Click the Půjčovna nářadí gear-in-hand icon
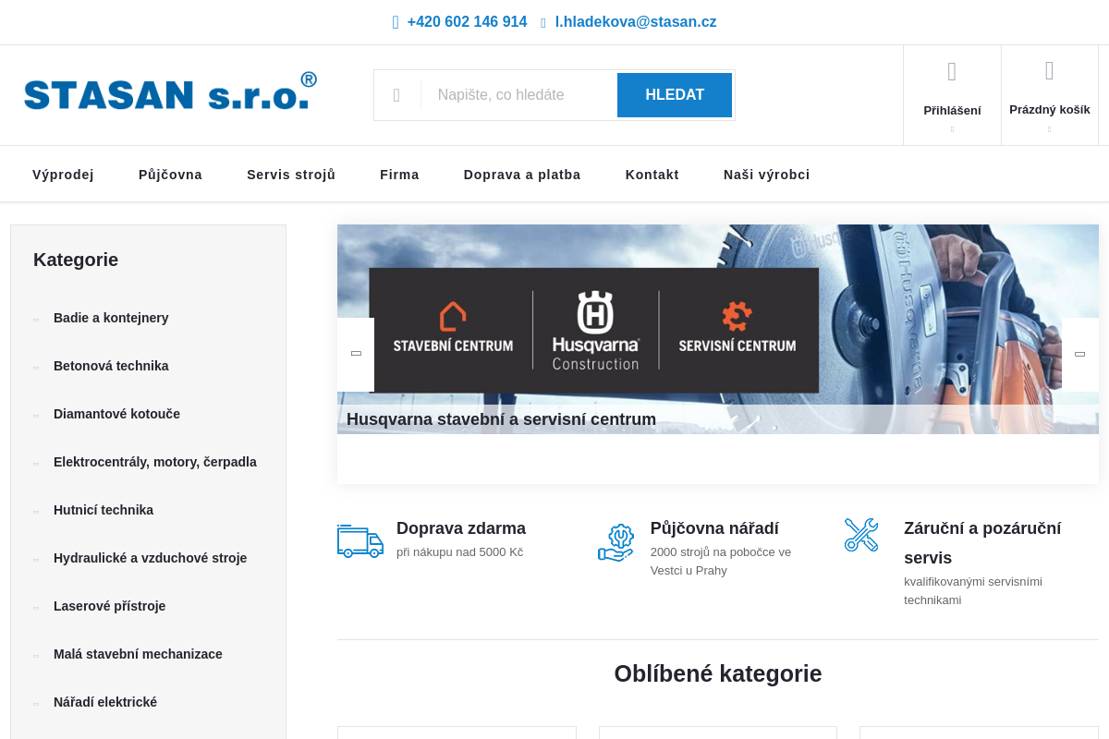The height and width of the screenshot is (739, 1109). pyautogui.click(x=616, y=543)
